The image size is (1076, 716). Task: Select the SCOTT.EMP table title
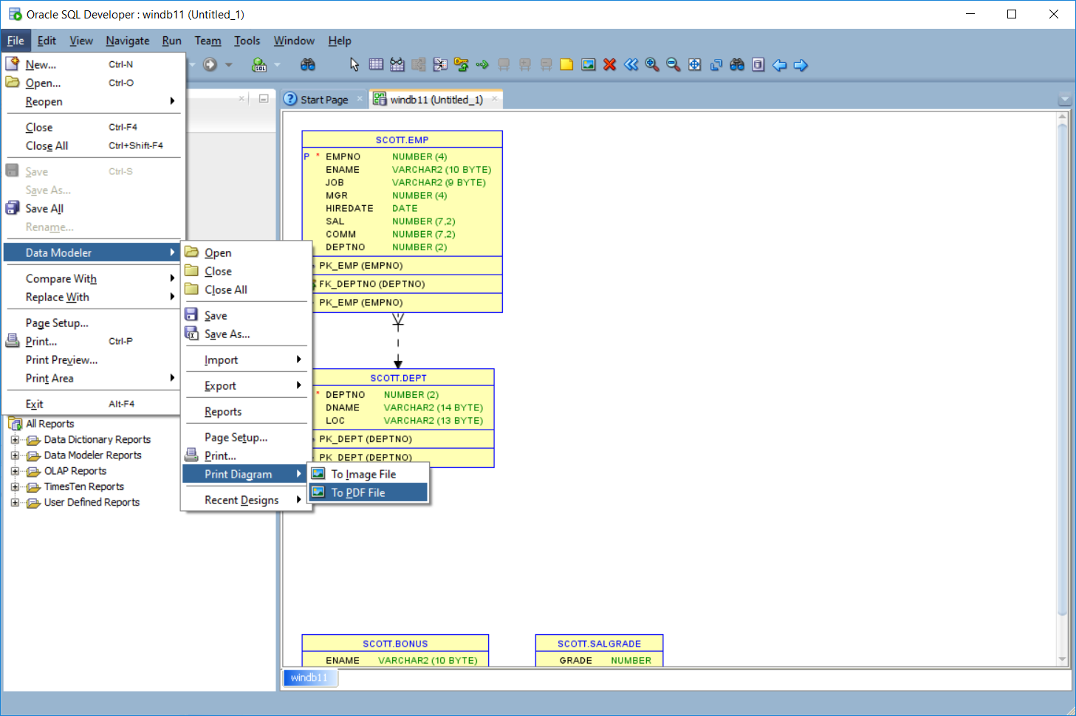[x=402, y=140]
